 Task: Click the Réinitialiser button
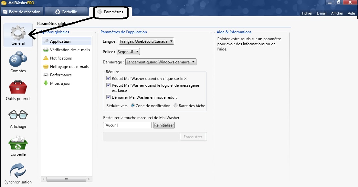pyautogui.click(x=164, y=125)
